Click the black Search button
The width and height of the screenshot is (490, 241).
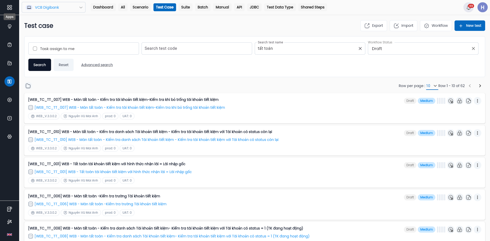40,65
